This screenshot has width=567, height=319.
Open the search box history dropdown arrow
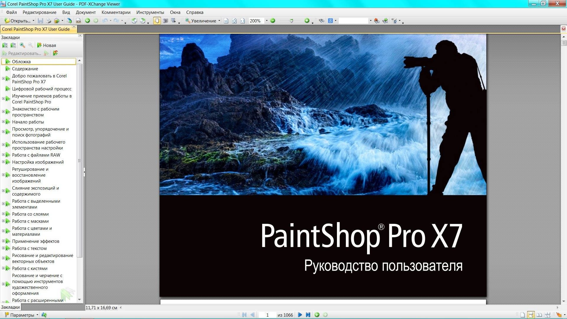[371, 21]
